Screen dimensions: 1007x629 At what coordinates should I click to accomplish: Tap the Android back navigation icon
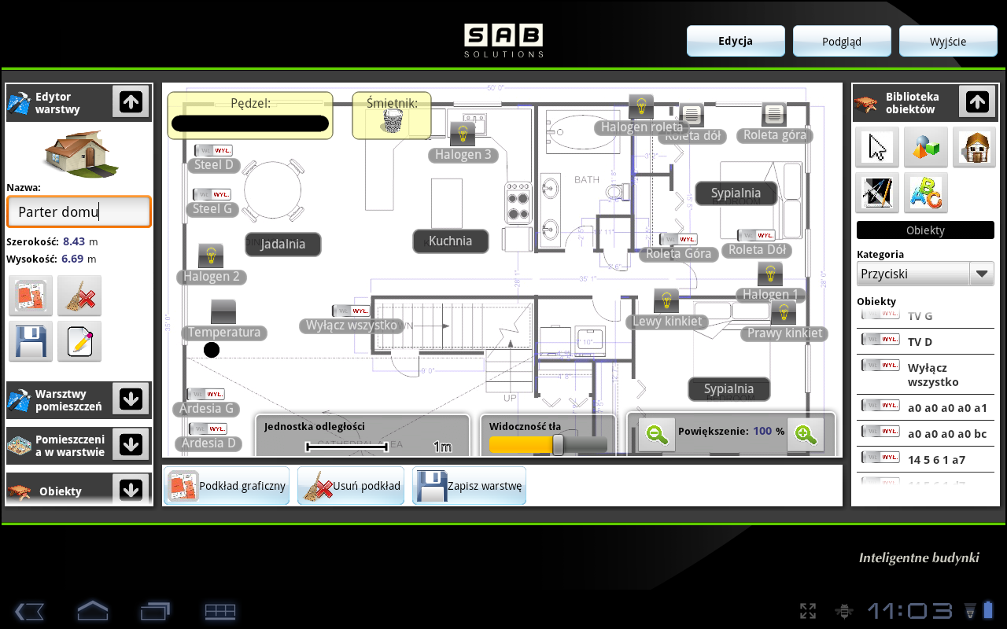[29, 611]
